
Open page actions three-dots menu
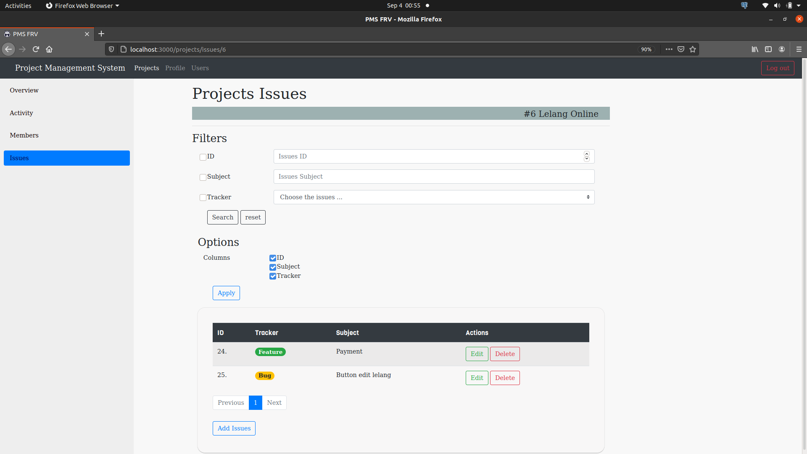point(669,49)
